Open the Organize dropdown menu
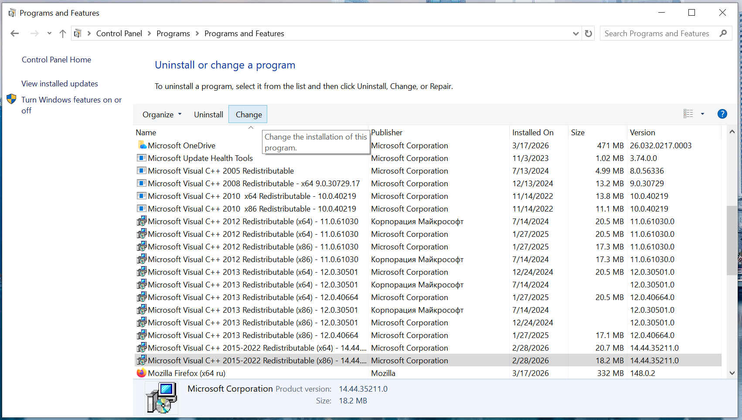The height and width of the screenshot is (420, 742). pos(162,115)
